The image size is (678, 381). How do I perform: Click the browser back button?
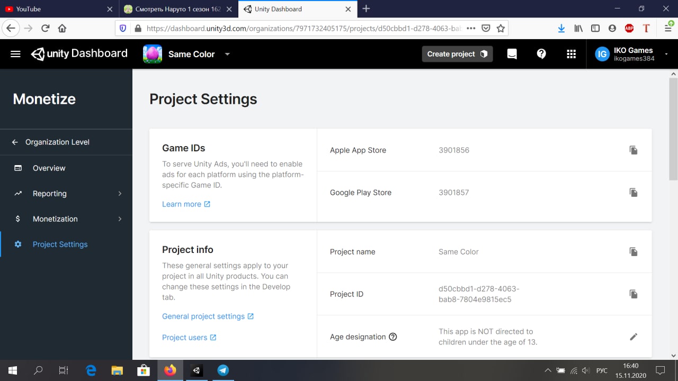point(10,29)
